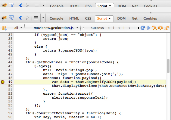The image size is (171, 120).
Task: Toggle a breakpoint on line number 58
Action: (x=10, y=117)
